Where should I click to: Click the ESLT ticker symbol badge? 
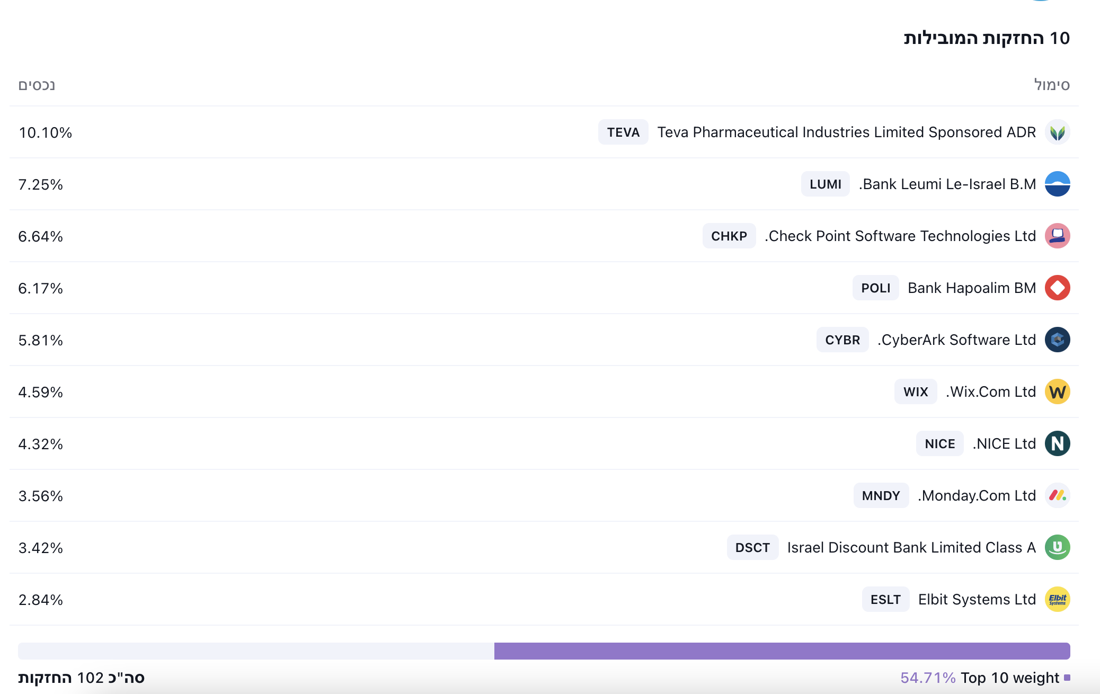[885, 599]
